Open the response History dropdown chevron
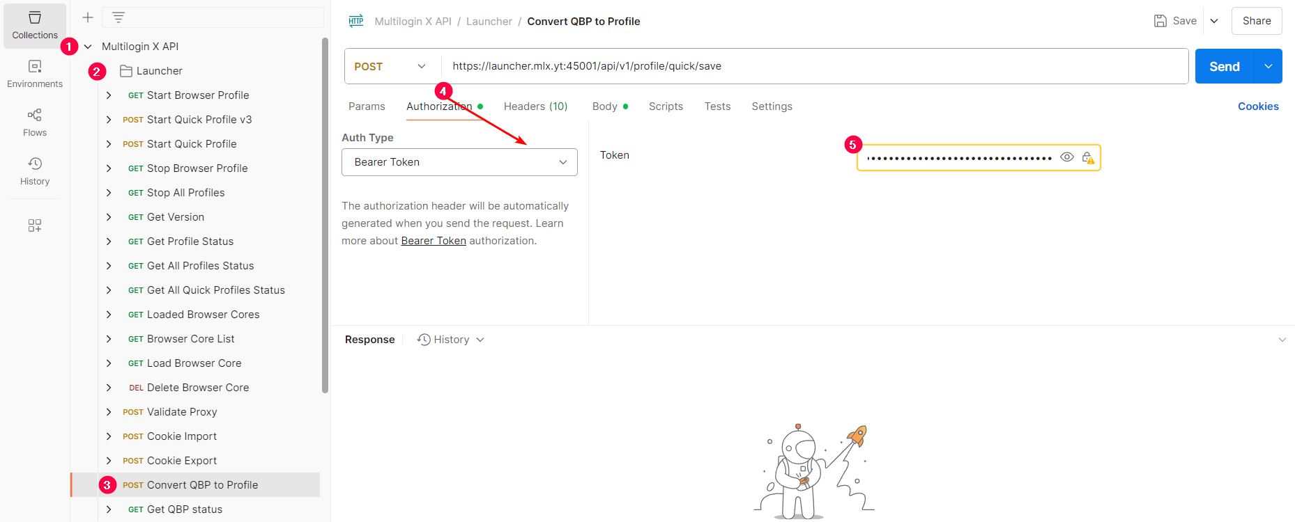The height and width of the screenshot is (522, 1295). (480, 340)
